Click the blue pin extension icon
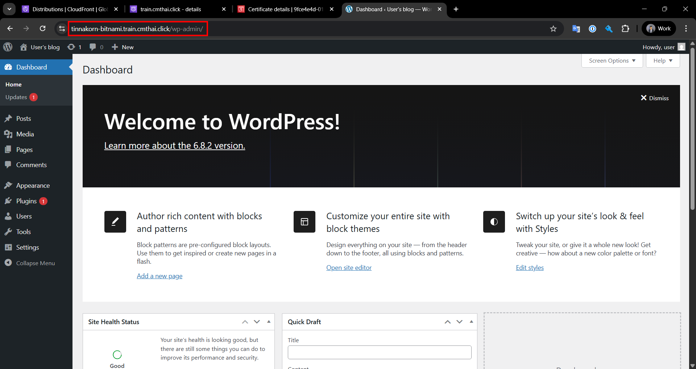 (609, 29)
